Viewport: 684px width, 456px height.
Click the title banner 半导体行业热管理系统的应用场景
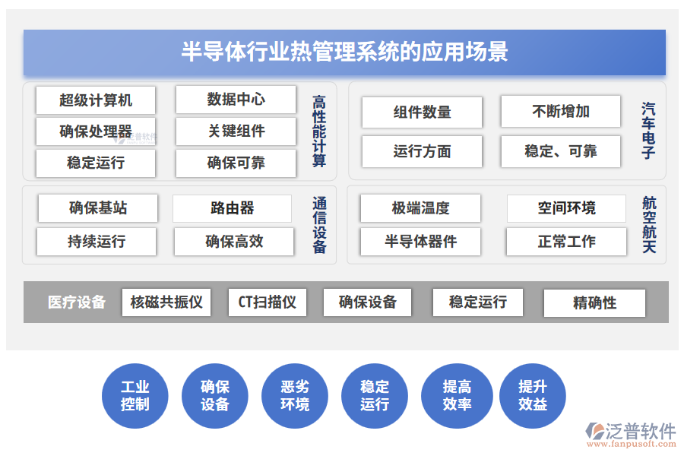point(345,52)
